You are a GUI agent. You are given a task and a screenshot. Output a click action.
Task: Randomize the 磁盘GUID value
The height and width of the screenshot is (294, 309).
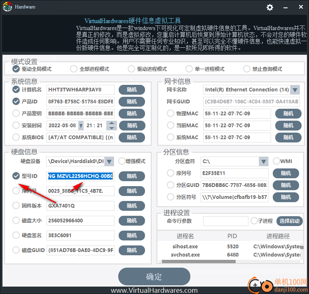click(132, 250)
